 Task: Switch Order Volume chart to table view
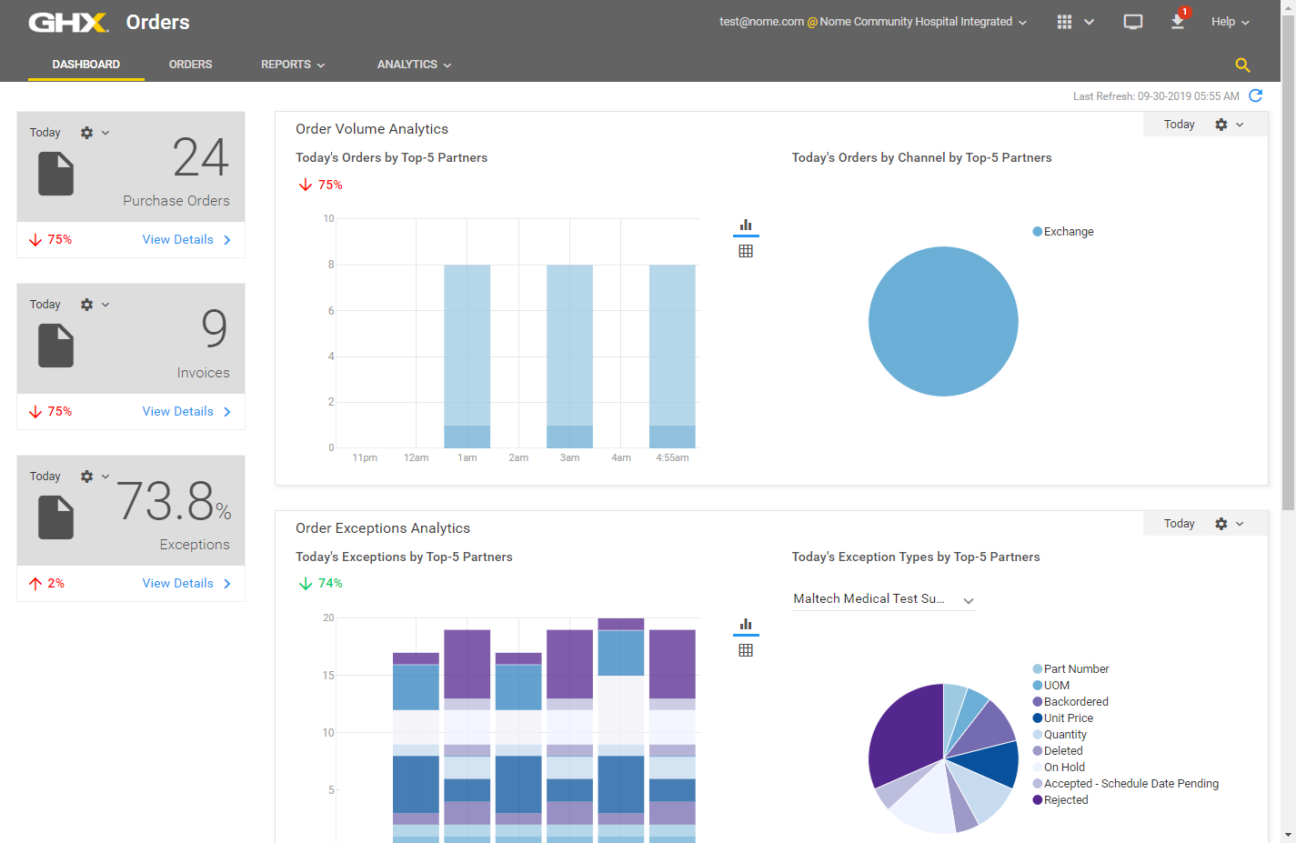point(746,251)
